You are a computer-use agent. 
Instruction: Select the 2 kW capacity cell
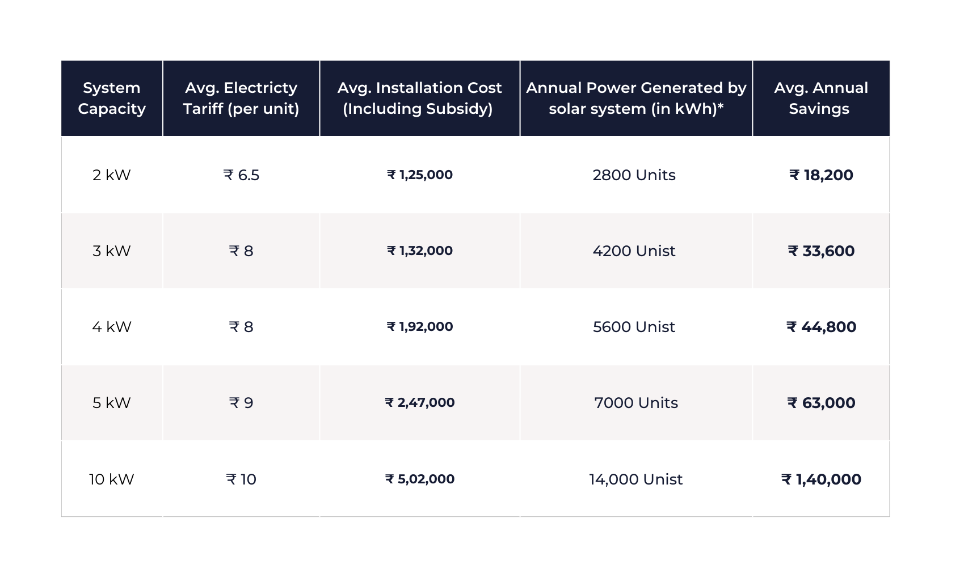click(112, 175)
